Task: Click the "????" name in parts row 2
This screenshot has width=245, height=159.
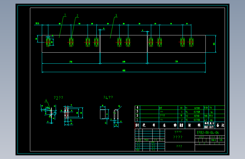Action: pyautogui.click(x=162, y=116)
